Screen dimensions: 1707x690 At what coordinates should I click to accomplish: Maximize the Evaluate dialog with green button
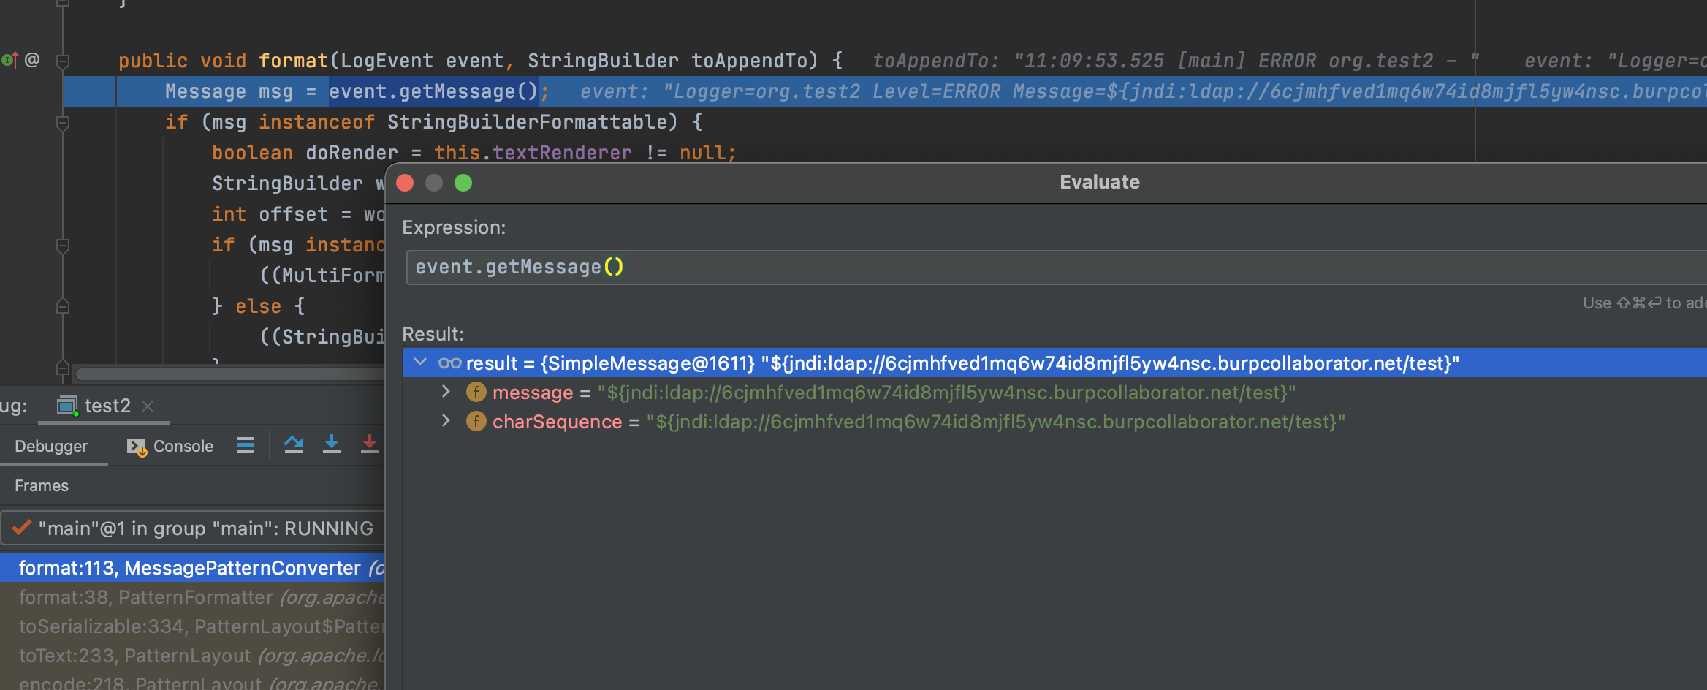pos(463,183)
